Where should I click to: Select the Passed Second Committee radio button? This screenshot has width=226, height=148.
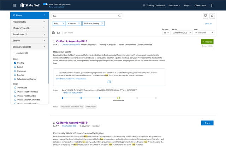[x=15, y=100]
